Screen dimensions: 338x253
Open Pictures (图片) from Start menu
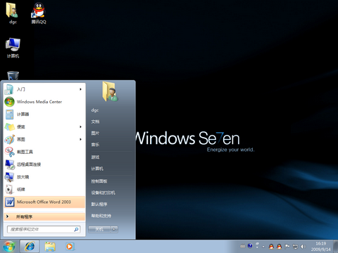(95, 133)
